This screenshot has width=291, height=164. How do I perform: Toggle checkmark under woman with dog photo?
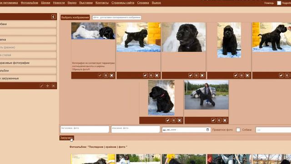213,120
